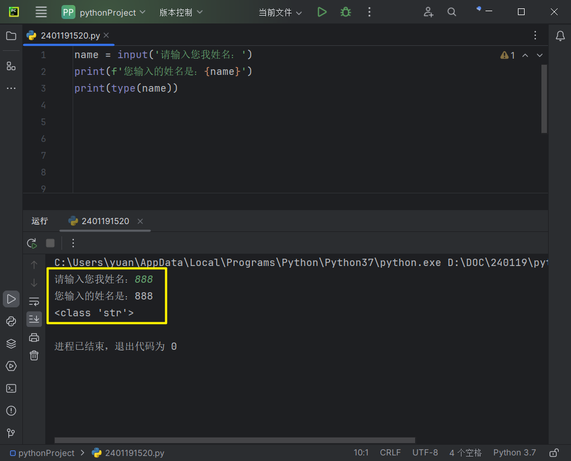Open the Terminal tool window
The width and height of the screenshot is (571, 461).
(x=11, y=388)
